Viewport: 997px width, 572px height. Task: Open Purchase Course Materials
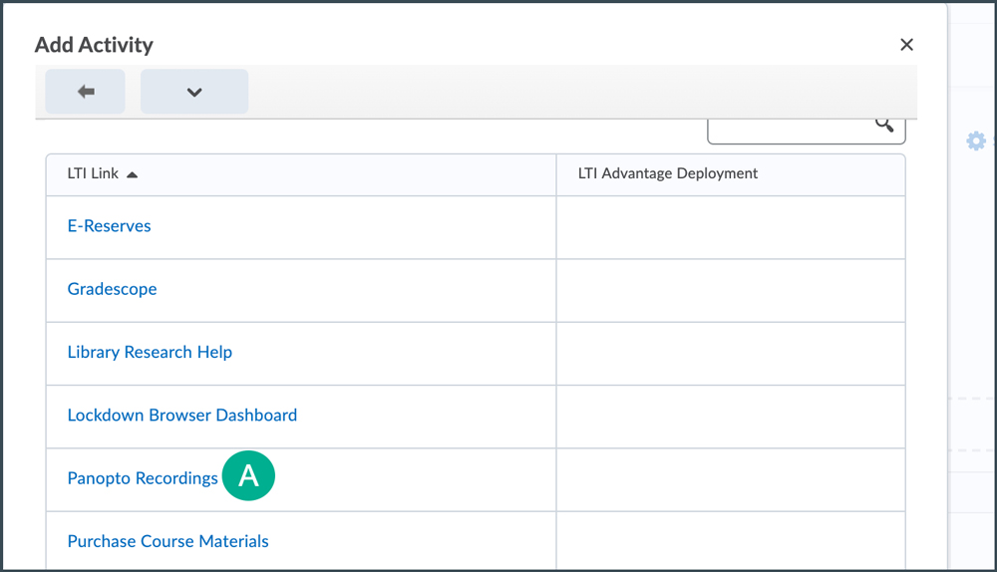pos(167,541)
